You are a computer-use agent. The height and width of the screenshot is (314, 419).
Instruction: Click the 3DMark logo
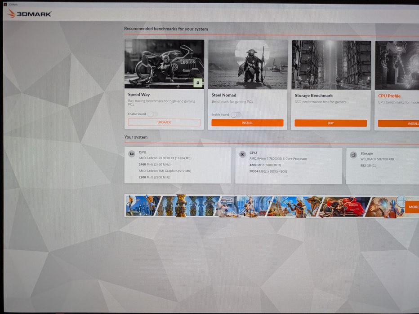tap(29, 13)
